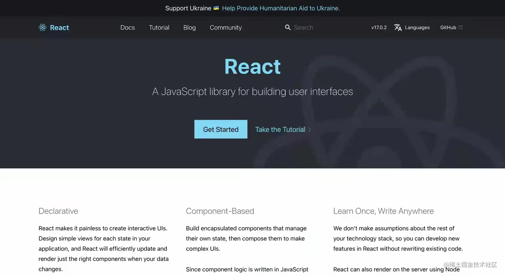
Task: Go to the Blog page
Action: [189, 27]
